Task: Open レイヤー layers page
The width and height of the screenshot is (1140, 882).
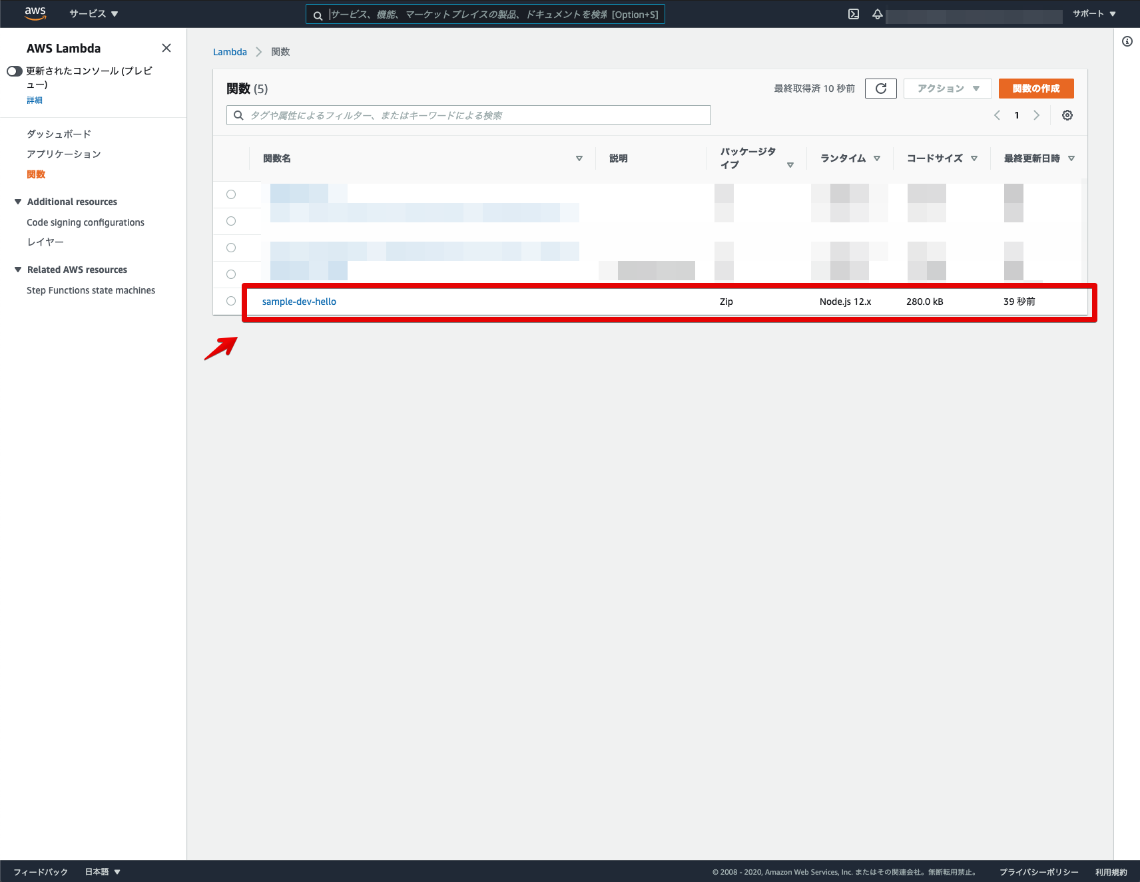Action: click(45, 242)
